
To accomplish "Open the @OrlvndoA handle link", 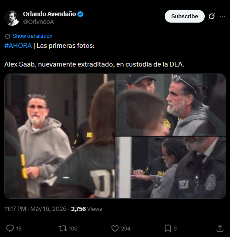I will click(x=38, y=22).
